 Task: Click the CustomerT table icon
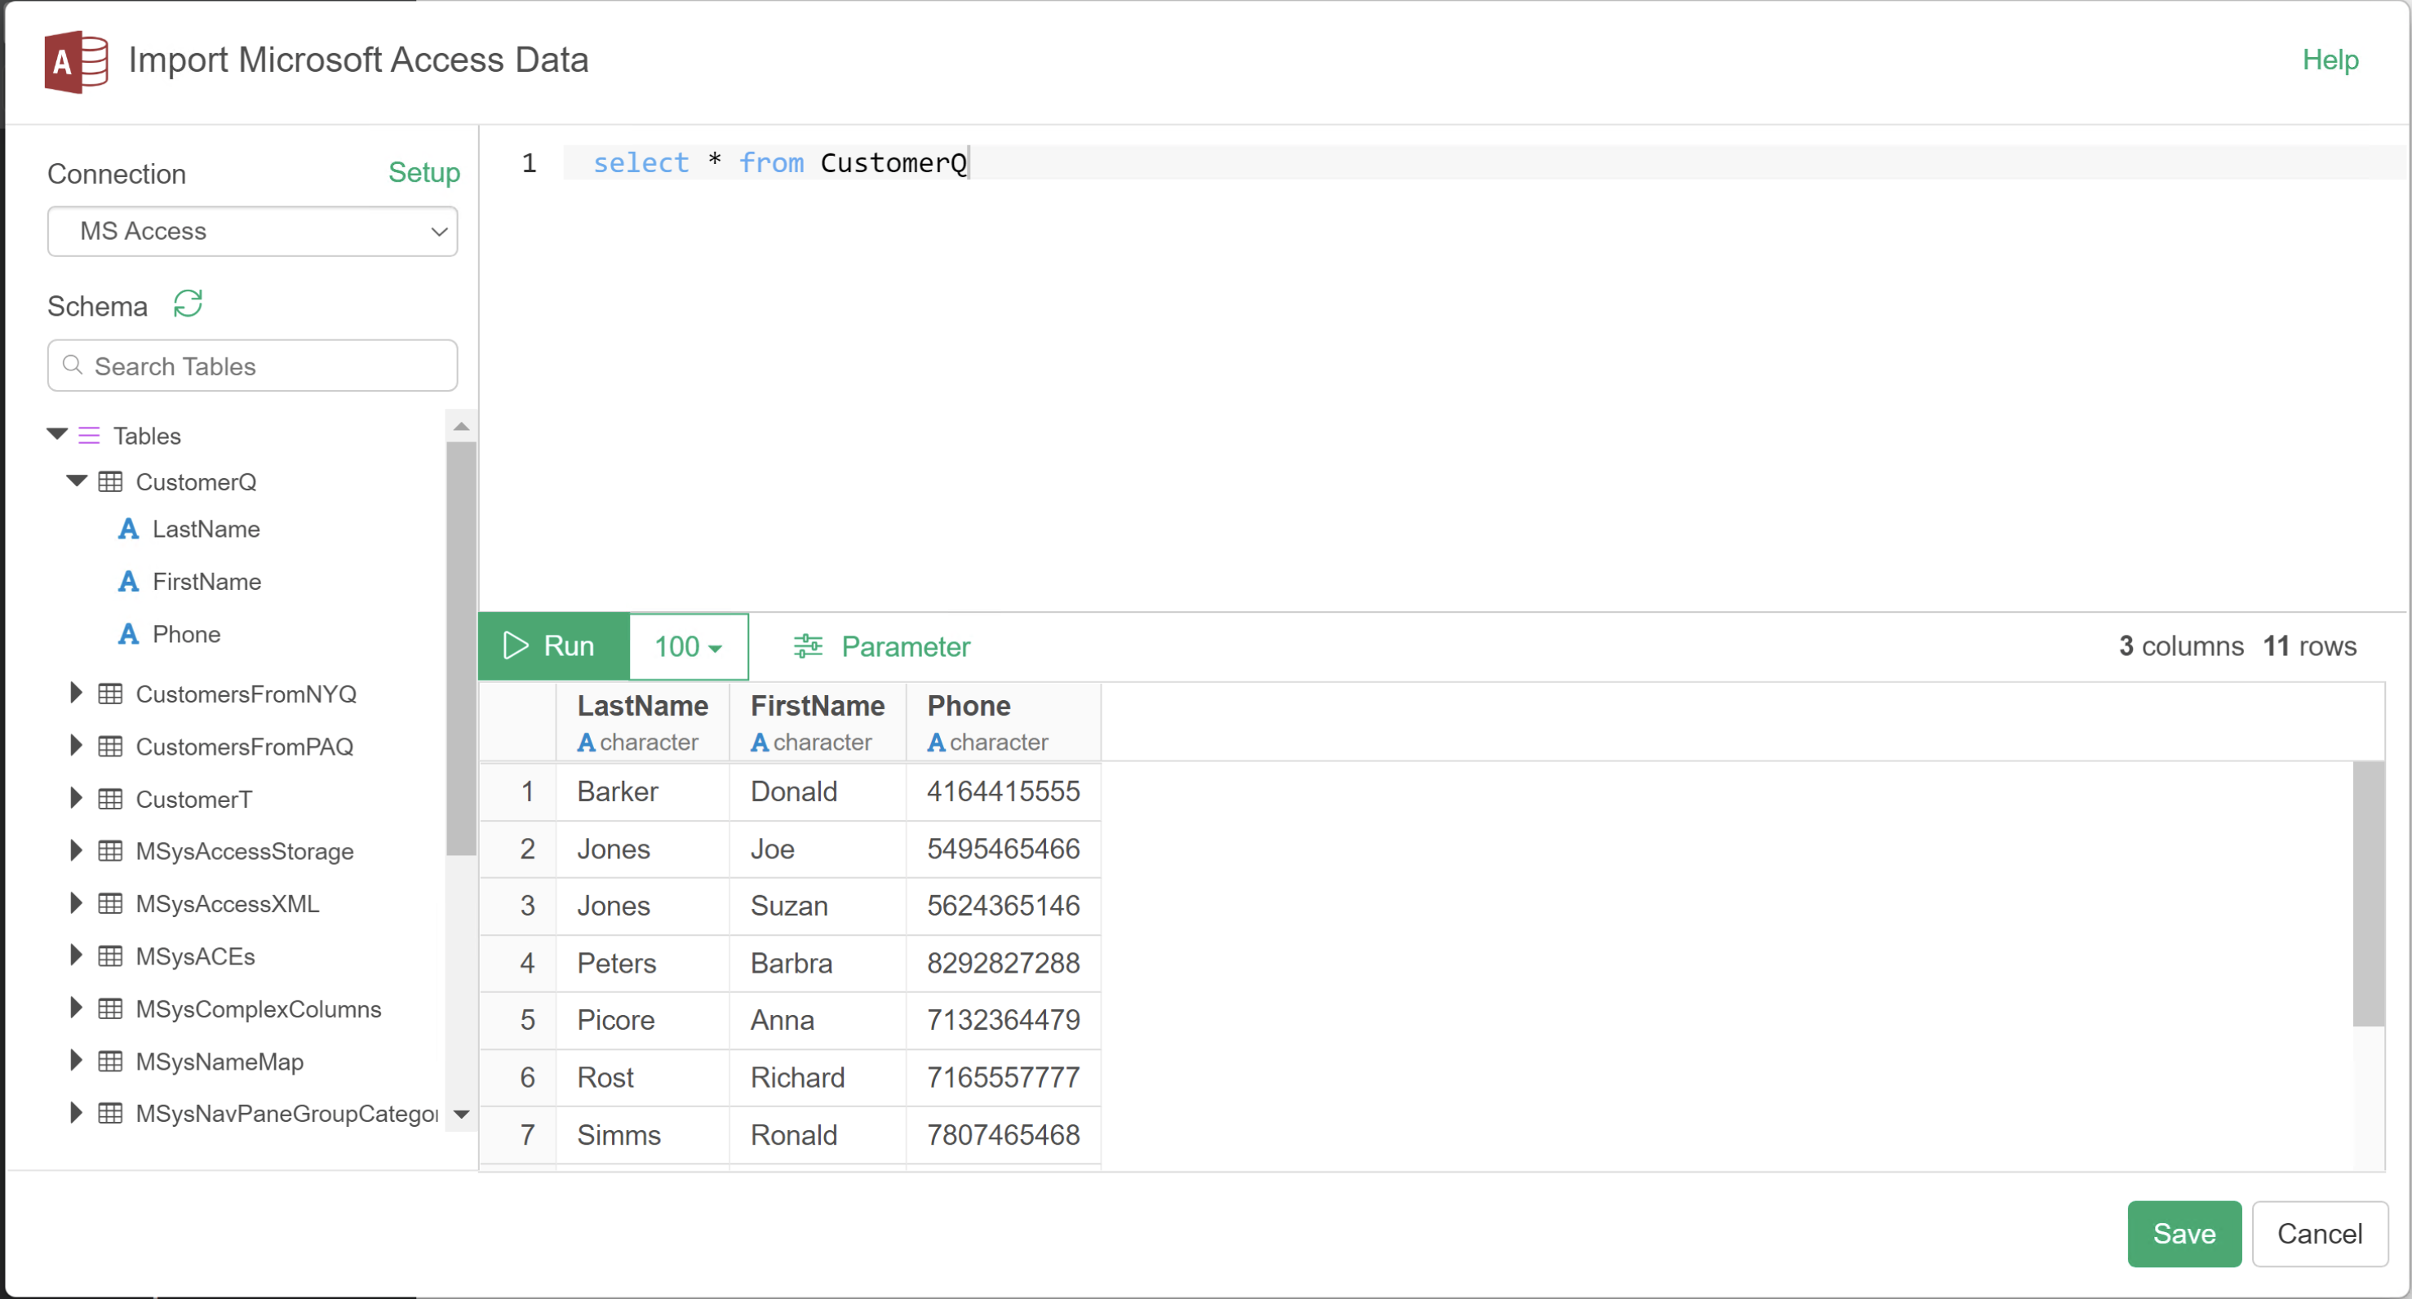click(x=110, y=798)
